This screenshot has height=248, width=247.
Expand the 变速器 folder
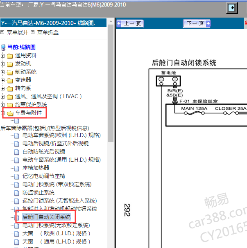pyautogui.click(x=2, y=80)
